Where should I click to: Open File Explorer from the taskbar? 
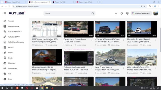click(47, 88)
